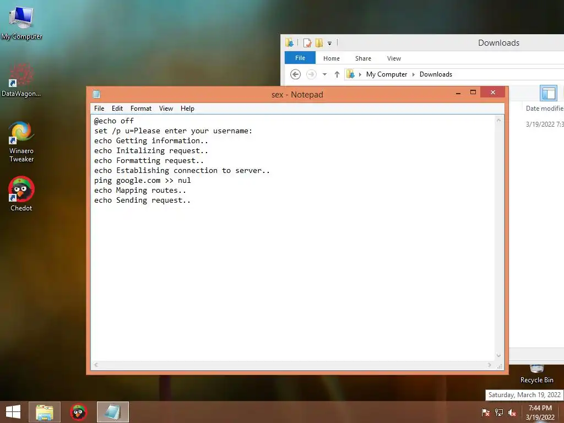Open Notepad Edit menu
The image size is (564, 423).
tap(117, 109)
